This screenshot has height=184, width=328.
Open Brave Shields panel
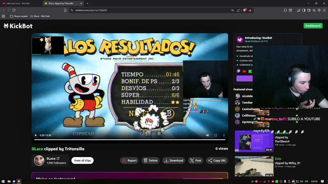pyautogui.click(x=244, y=10)
